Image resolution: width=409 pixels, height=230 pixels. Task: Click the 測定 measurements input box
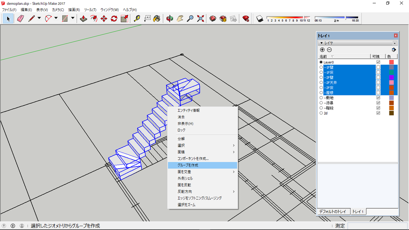[x=377, y=226]
